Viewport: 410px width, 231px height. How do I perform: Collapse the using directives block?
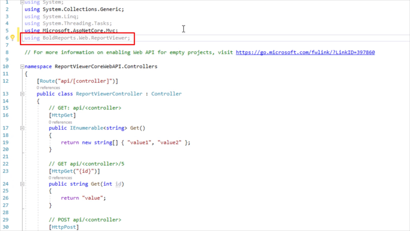click(22, 2)
